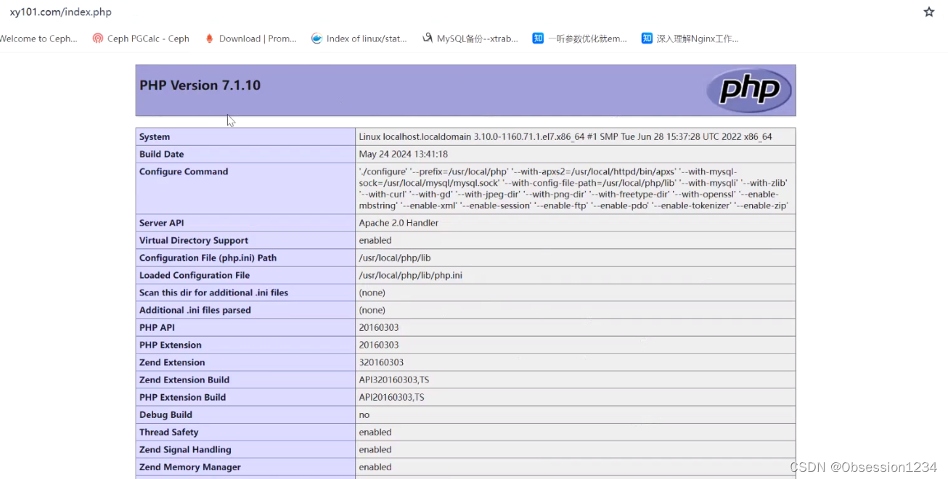The width and height of the screenshot is (948, 479).
Task: Select the Debug Build label
Action: (166, 414)
